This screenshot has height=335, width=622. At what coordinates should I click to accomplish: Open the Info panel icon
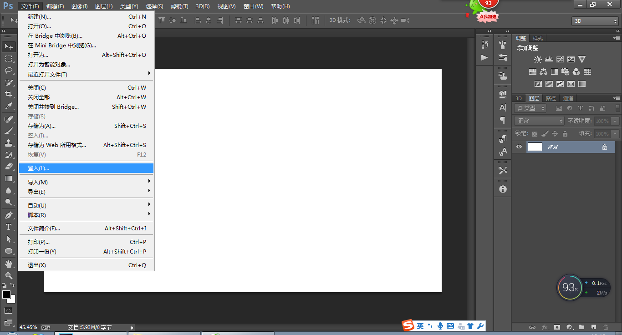pos(503,189)
